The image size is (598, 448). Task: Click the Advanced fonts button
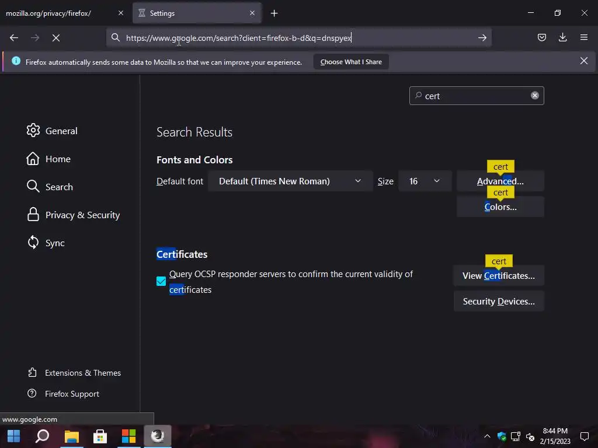click(500, 181)
